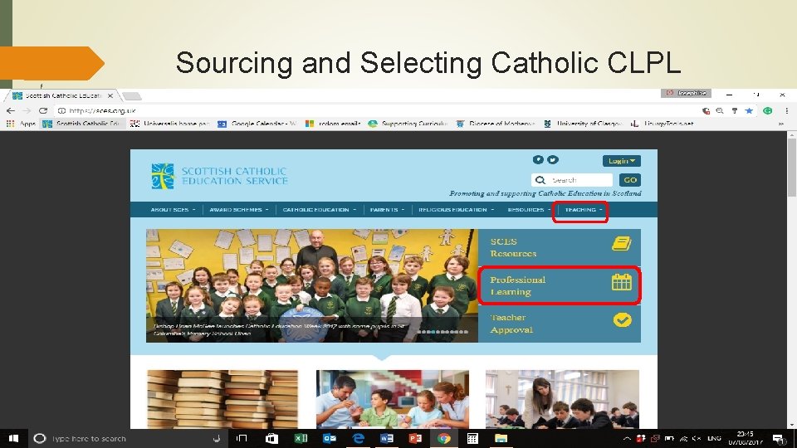This screenshot has width=797, height=448.
Task: Click the Professional Learning calendar icon
Action: (621, 282)
